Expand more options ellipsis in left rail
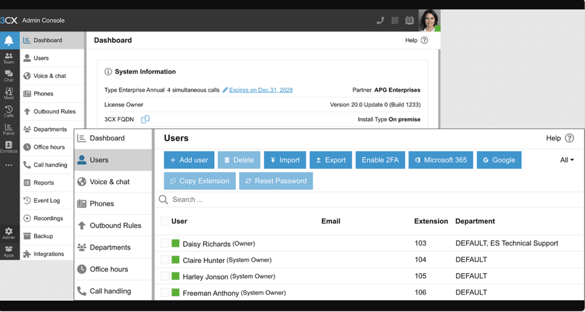The image size is (585, 312). [9, 165]
